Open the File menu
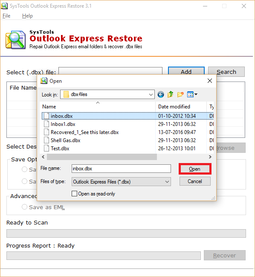This screenshot has height=277, width=255. pyautogui.click(x=6, y=16)
